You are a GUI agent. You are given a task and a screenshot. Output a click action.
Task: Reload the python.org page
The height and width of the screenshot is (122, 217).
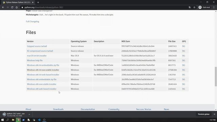click(12, 7)
